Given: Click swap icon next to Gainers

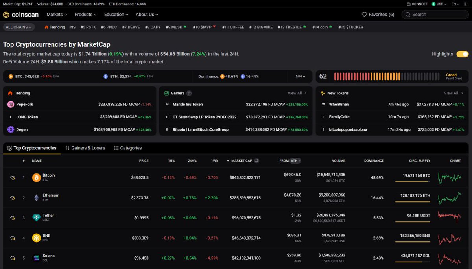Looking at the screenshot, I should (x=189, y=93).
